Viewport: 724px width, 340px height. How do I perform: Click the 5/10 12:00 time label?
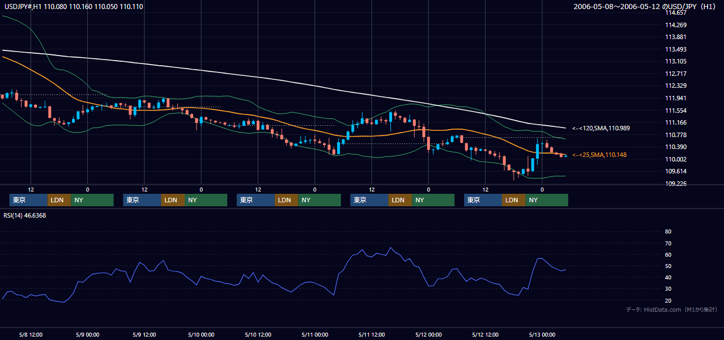tap(258, 334)
